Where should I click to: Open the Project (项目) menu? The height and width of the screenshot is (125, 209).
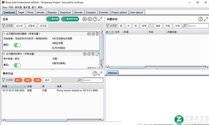click(x=11, y=7)
